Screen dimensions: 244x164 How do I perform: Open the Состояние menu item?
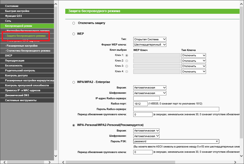click(x=27, y=6)
